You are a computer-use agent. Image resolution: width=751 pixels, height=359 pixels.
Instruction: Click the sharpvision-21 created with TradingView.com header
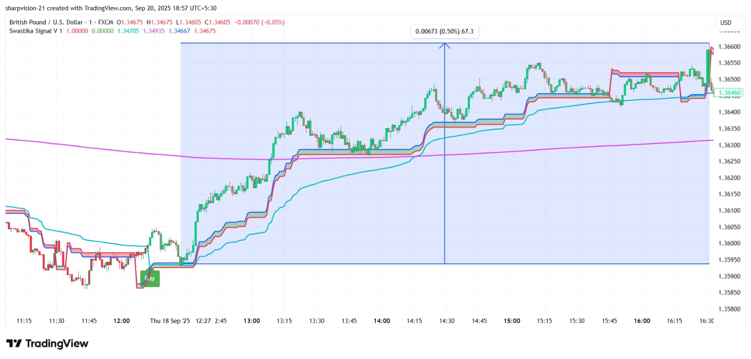(111, 8)
